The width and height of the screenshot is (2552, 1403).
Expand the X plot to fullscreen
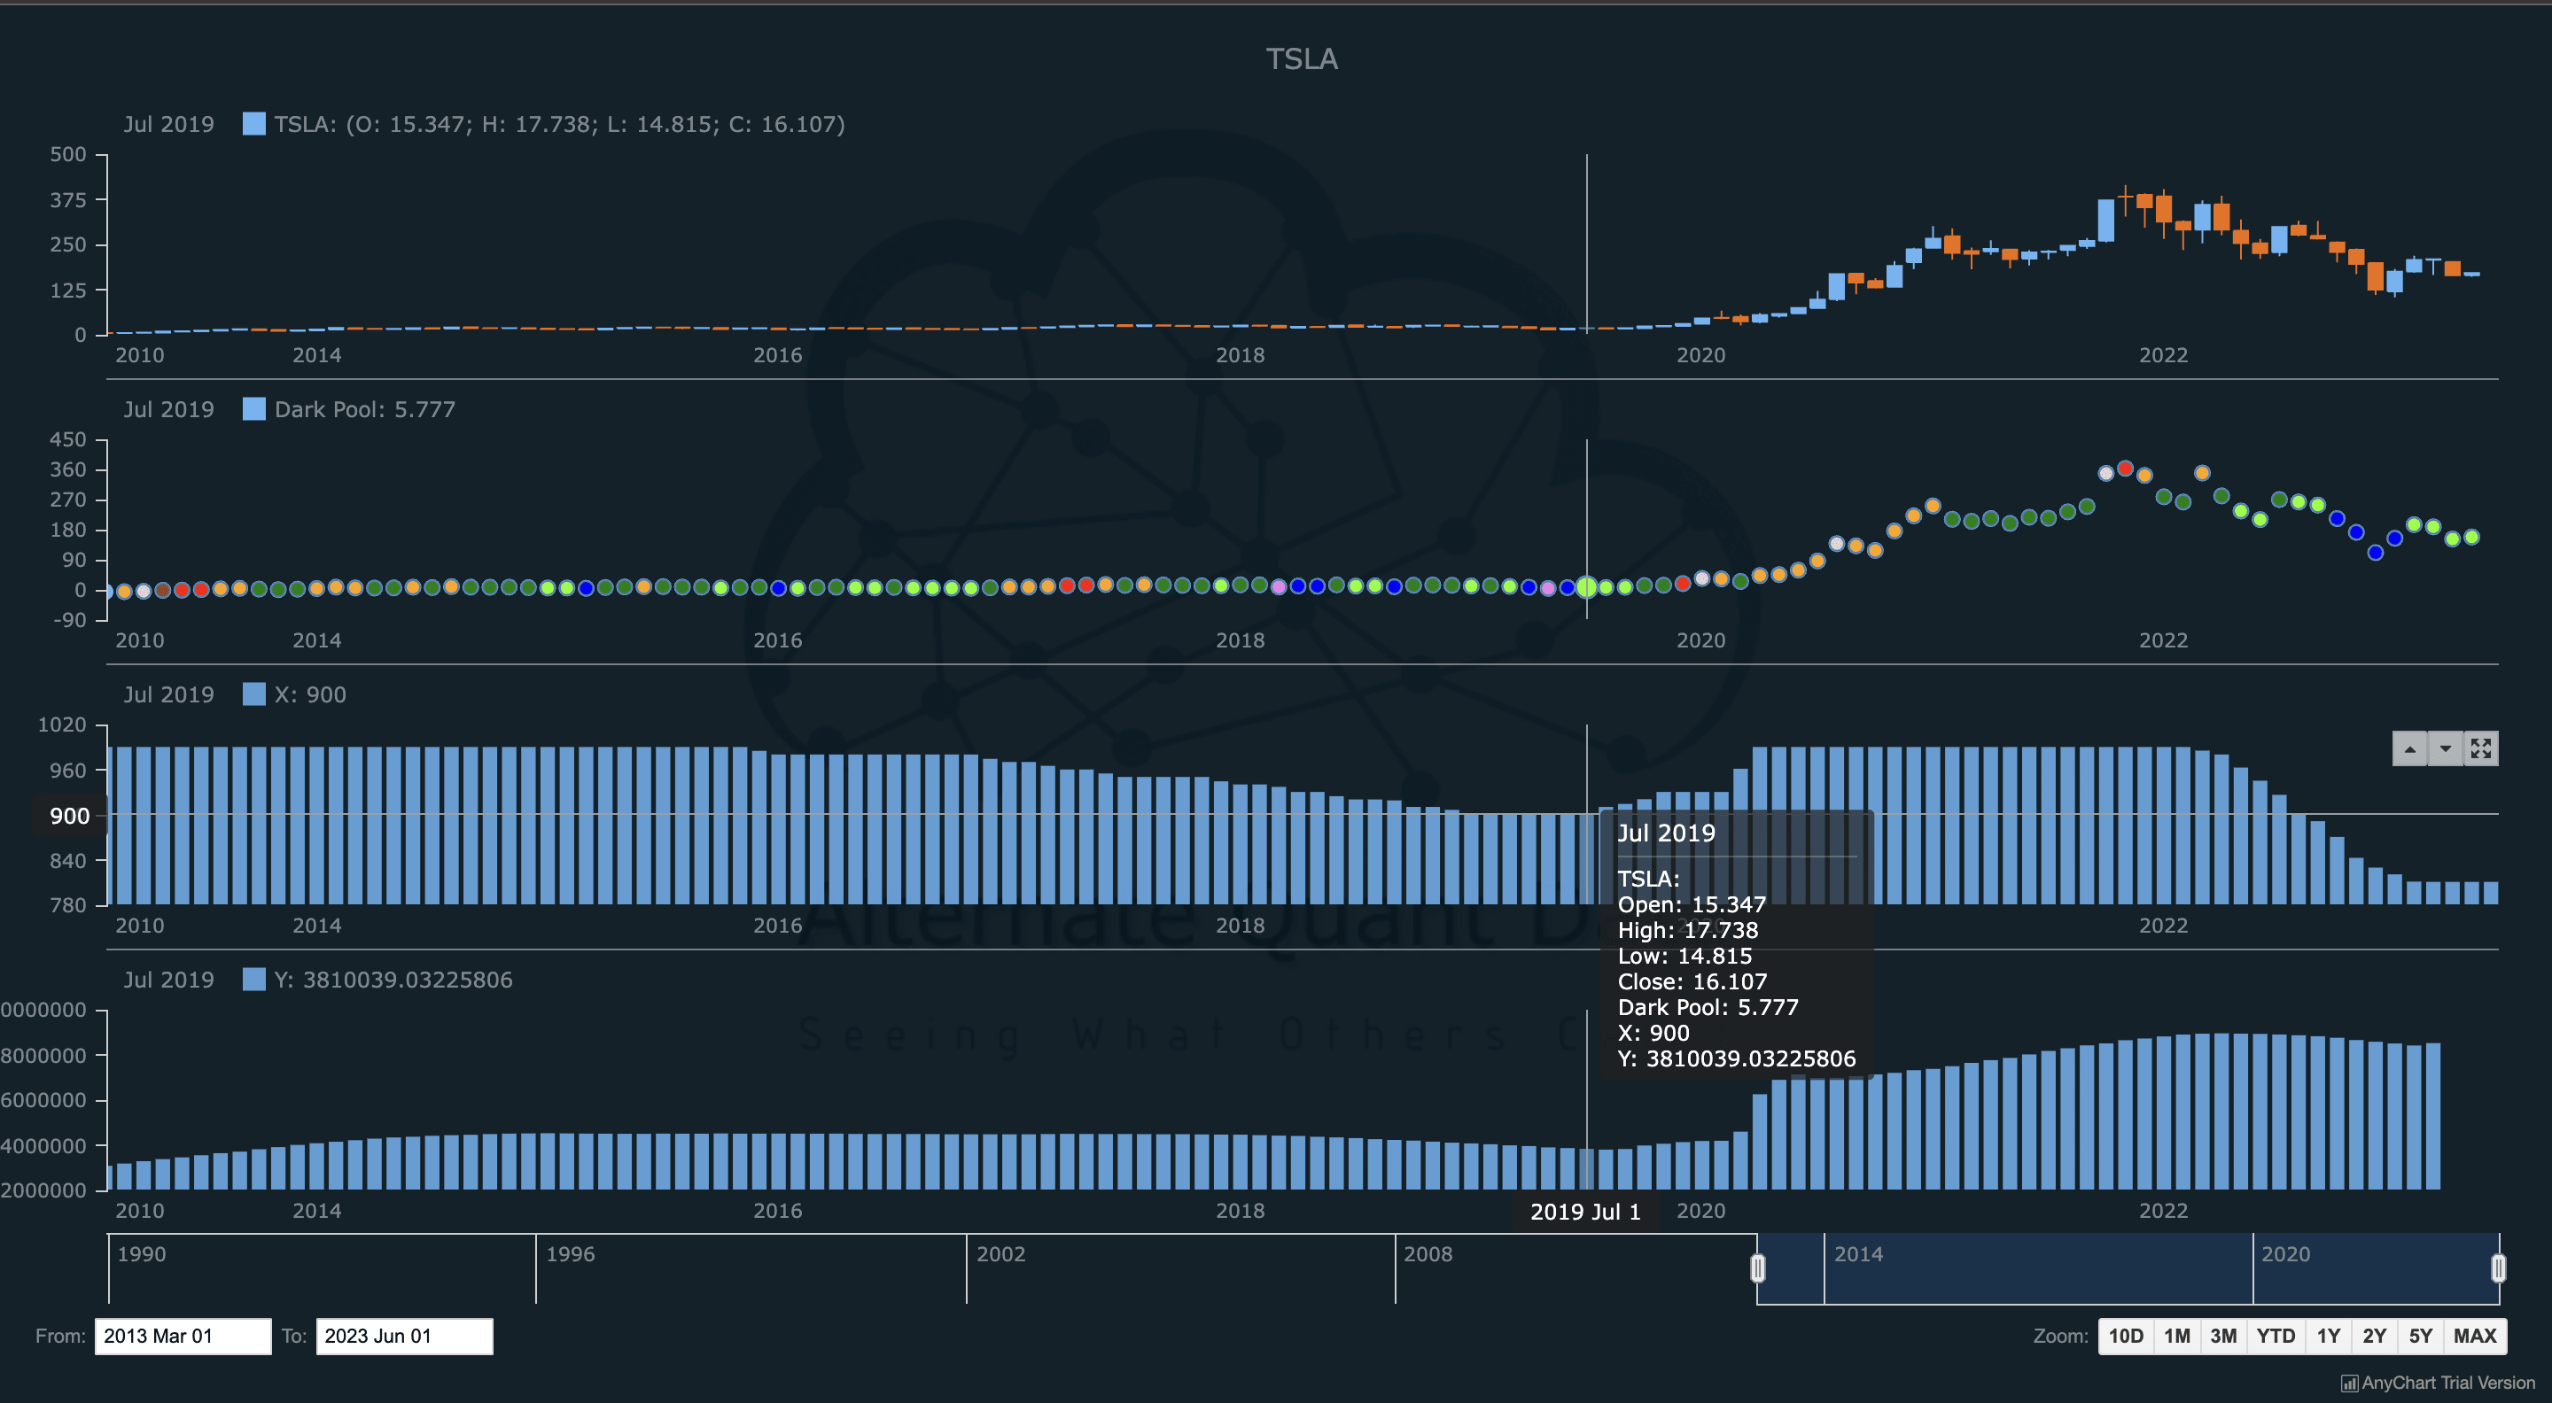click(2481, 748)
